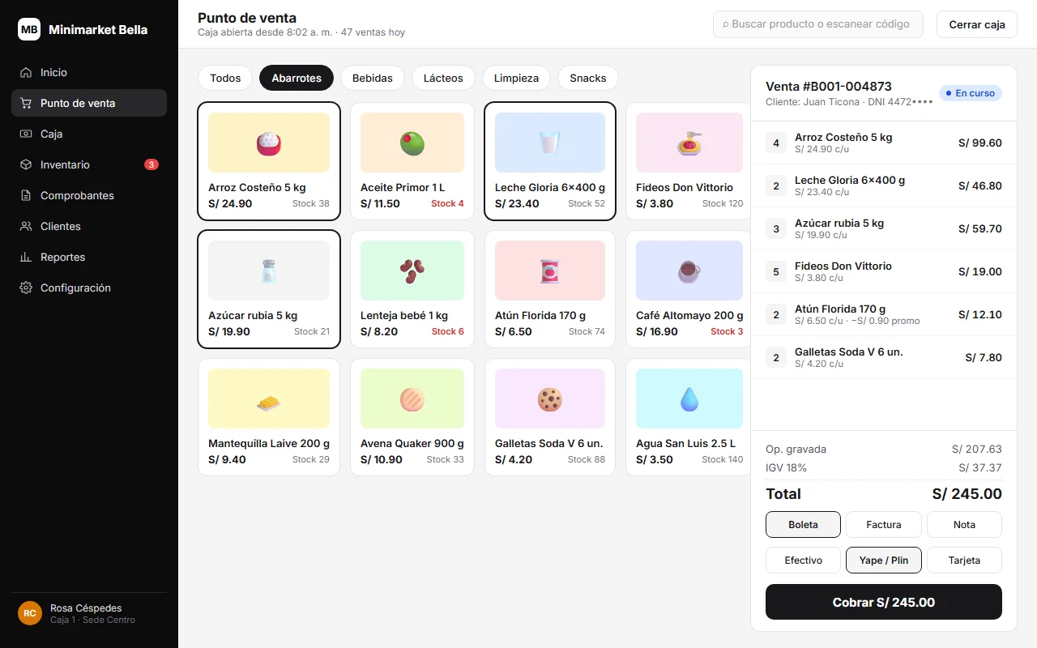Open the Inicio home icon
1037x648 pixels.
(26, 72)
